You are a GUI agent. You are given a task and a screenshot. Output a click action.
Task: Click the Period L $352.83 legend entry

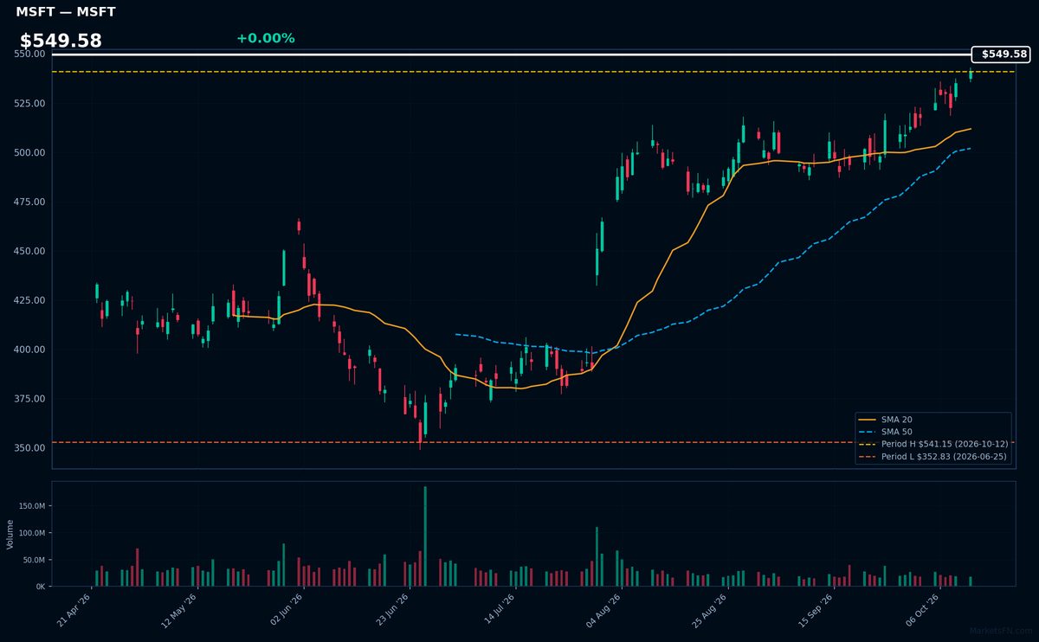pyautogui.click(x=933, y=456)
